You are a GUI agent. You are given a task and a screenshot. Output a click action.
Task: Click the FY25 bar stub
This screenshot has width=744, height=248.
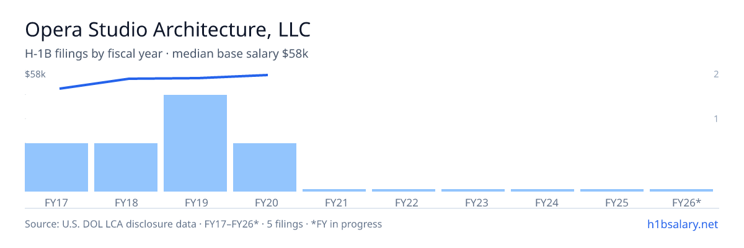click(x=612, y=190)
